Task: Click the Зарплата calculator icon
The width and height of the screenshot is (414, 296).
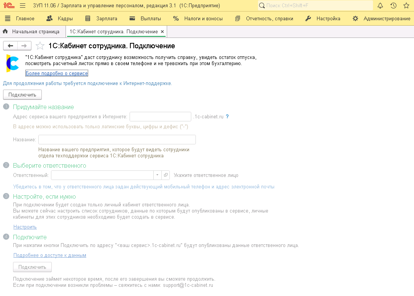Action: pos(88,18)
